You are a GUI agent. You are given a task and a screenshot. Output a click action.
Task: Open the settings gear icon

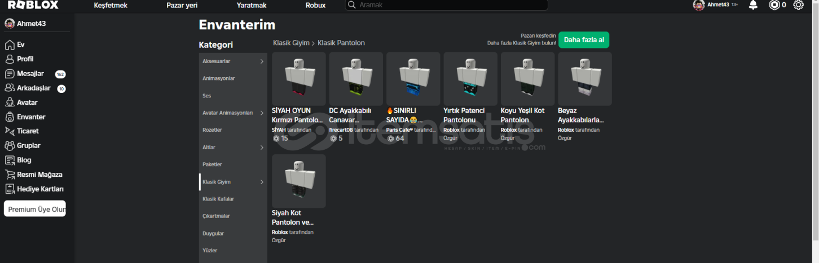tap(798, 5)
